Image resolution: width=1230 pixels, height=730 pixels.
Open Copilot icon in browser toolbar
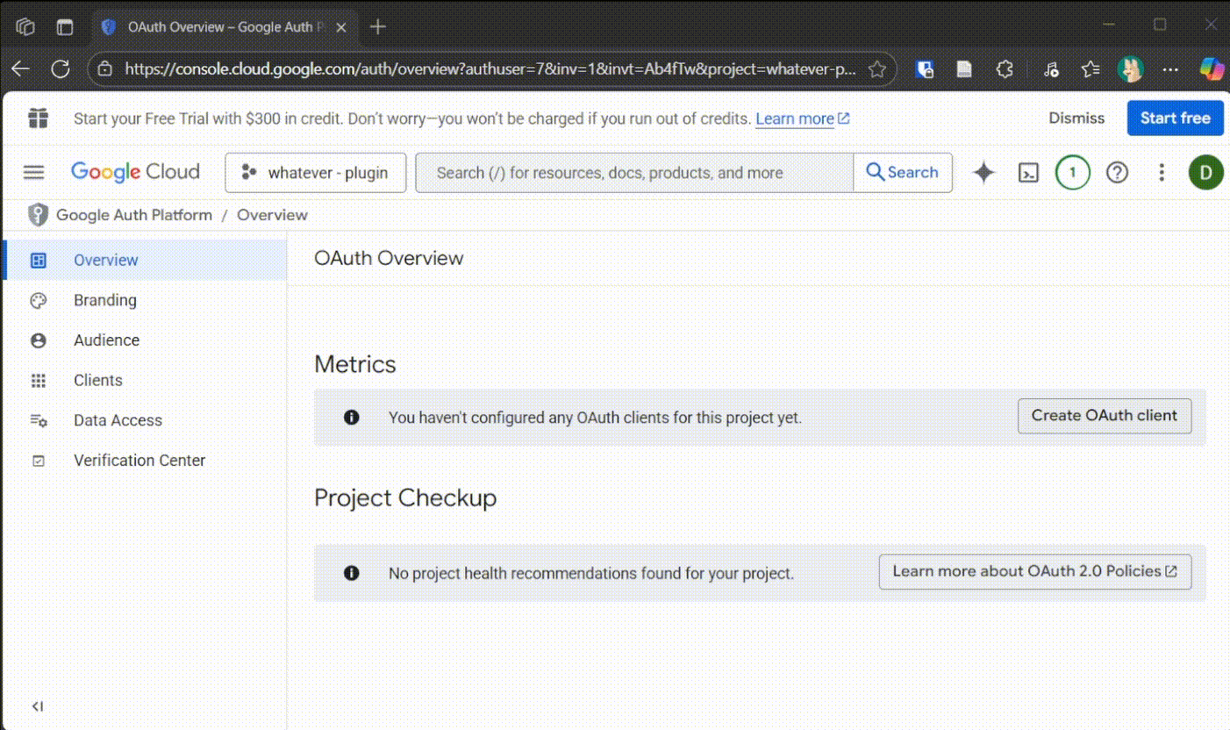(1212, 69)
